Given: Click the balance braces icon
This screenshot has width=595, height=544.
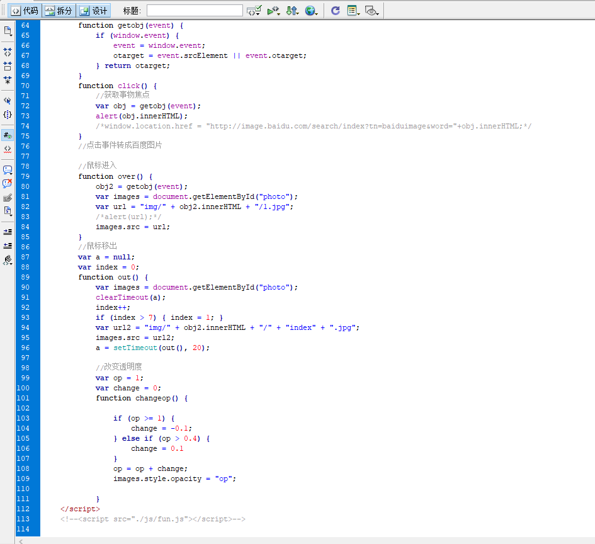Looking at the screenshot, I should click(x=8, y=115).
